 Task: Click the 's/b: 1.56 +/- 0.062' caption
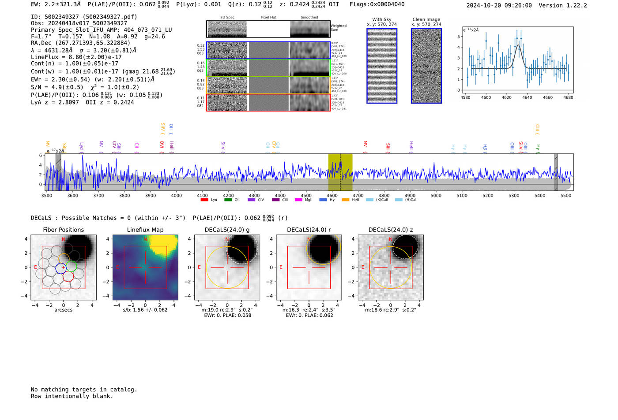point(145,310)
